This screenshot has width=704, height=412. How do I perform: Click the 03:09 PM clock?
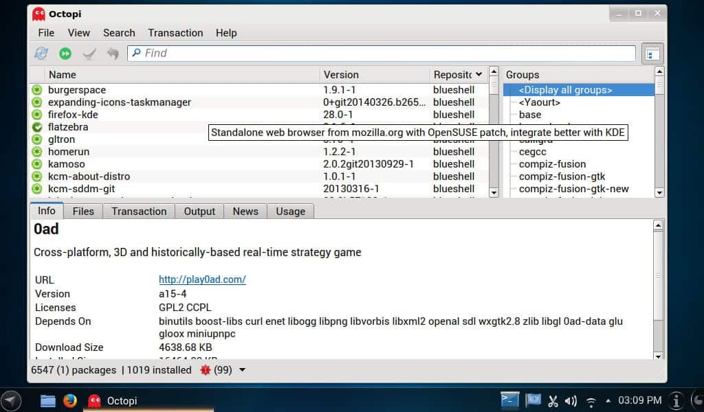(640, 400)
